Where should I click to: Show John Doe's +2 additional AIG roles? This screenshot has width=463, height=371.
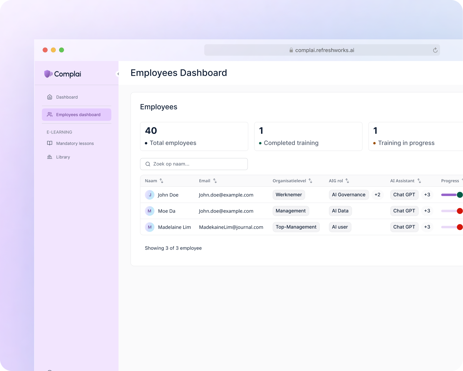[377, 195]
